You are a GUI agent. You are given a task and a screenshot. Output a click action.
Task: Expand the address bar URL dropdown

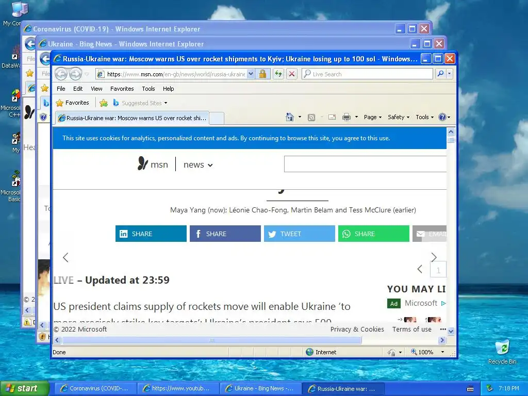coord(251,74)
